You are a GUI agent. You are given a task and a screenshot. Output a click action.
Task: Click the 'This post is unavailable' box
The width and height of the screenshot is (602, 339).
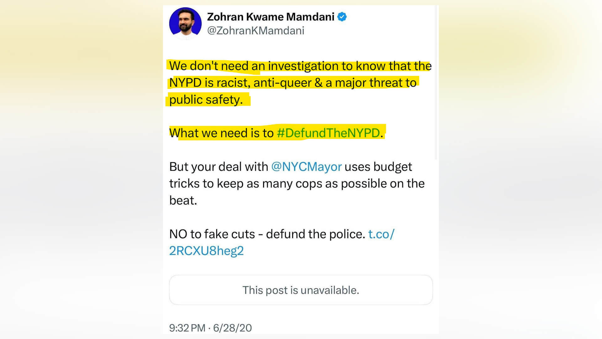click(301, 290)
